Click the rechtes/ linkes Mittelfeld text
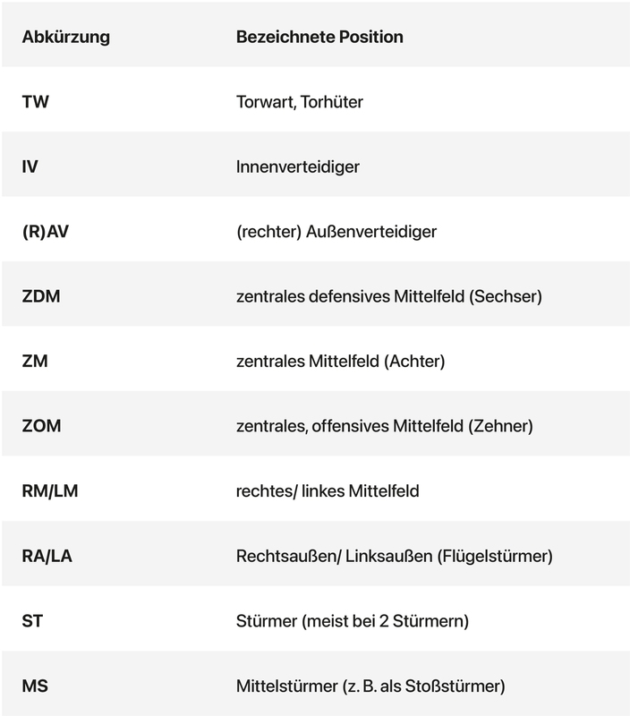The width and height of the screenshot is (630, 716). pyautogui.click(x=328, y=491)
